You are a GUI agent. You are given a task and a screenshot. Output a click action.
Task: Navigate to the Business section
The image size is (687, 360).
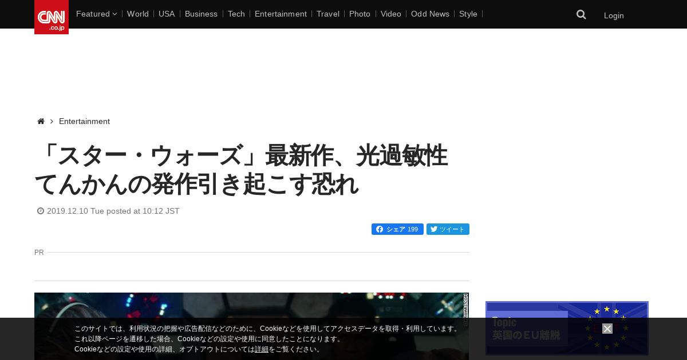[x=201, y=14]
